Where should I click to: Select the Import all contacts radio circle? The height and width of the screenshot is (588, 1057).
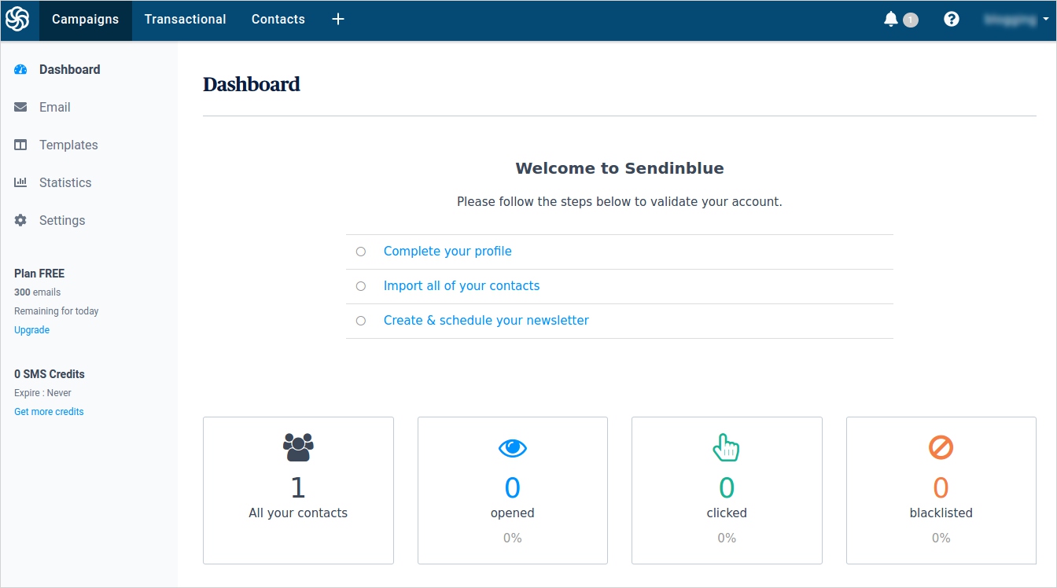pyautogui.click(x=361, y=286)
